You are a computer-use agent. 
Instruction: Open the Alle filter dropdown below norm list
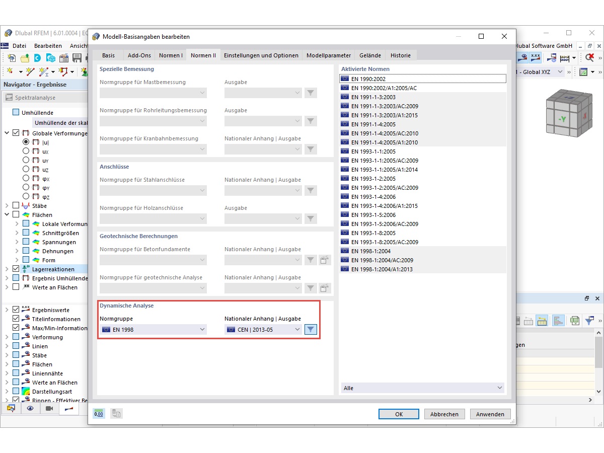(x=423, y=388)
